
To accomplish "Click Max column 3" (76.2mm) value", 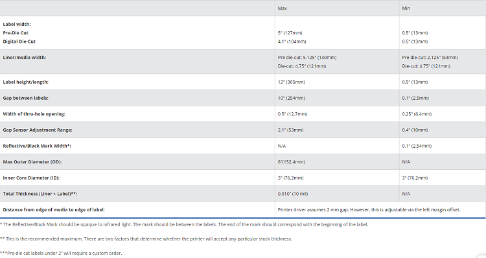I will pos(290,178).
